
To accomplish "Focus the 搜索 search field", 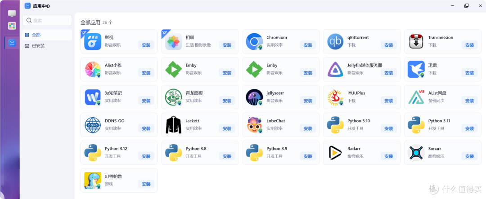I will (47, 20).
